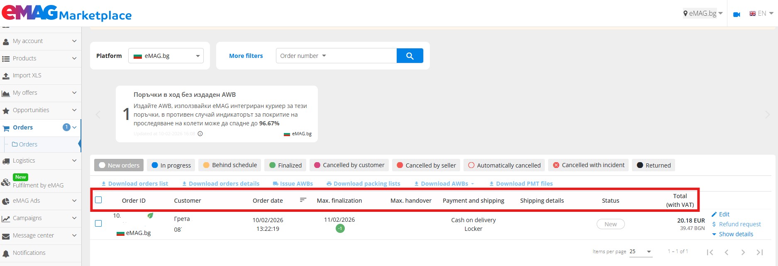The height and width of the screenshot is (266, 778).
Task: Go to the last page of results
Action: pyautogui.click(x=760, y=252)
